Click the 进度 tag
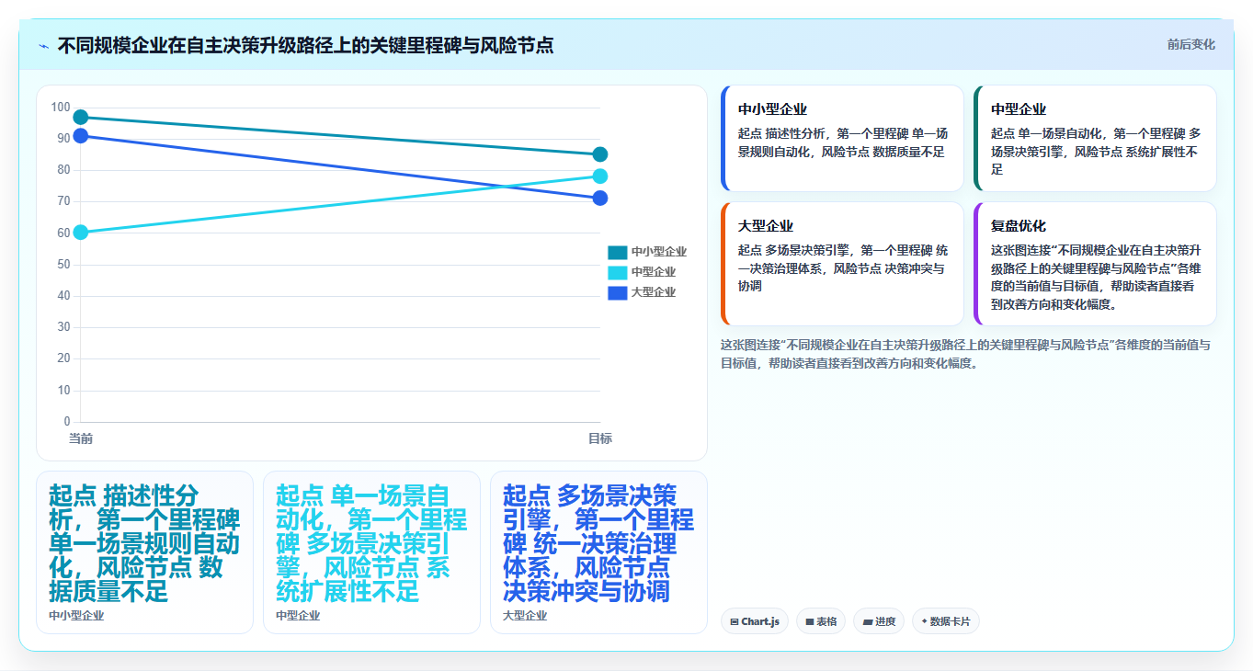 (x=879, y=621)
